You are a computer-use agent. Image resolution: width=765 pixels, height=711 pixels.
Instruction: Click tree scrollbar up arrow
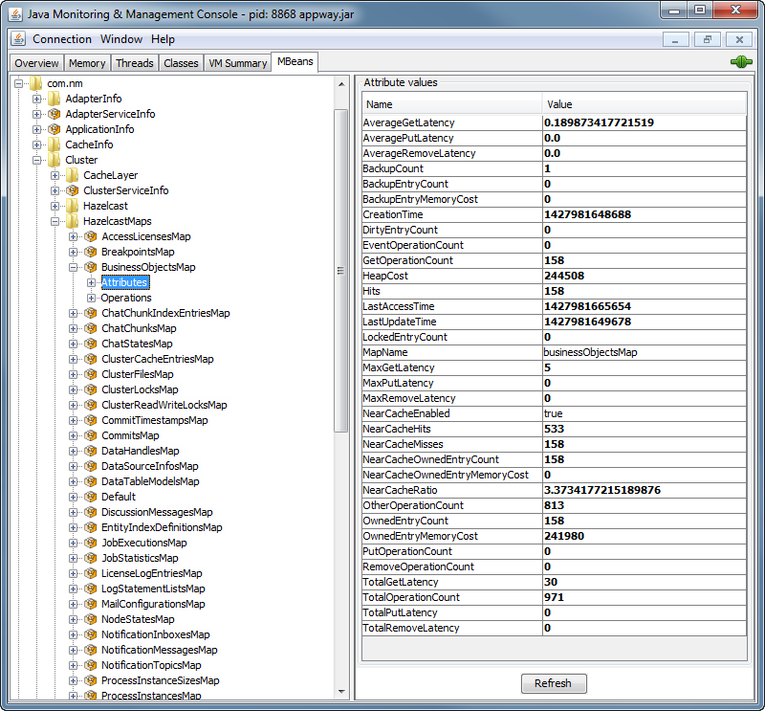[x=341, y=84]
